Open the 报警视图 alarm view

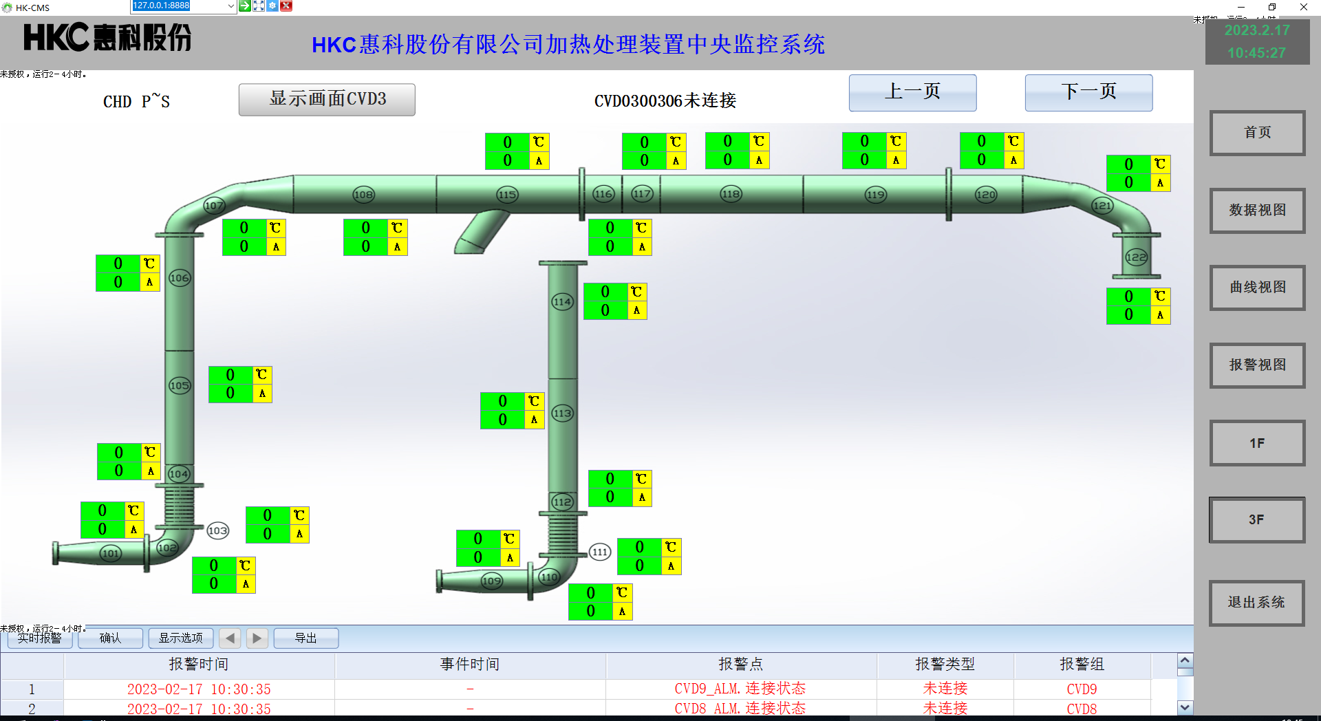click(1257, 365)
